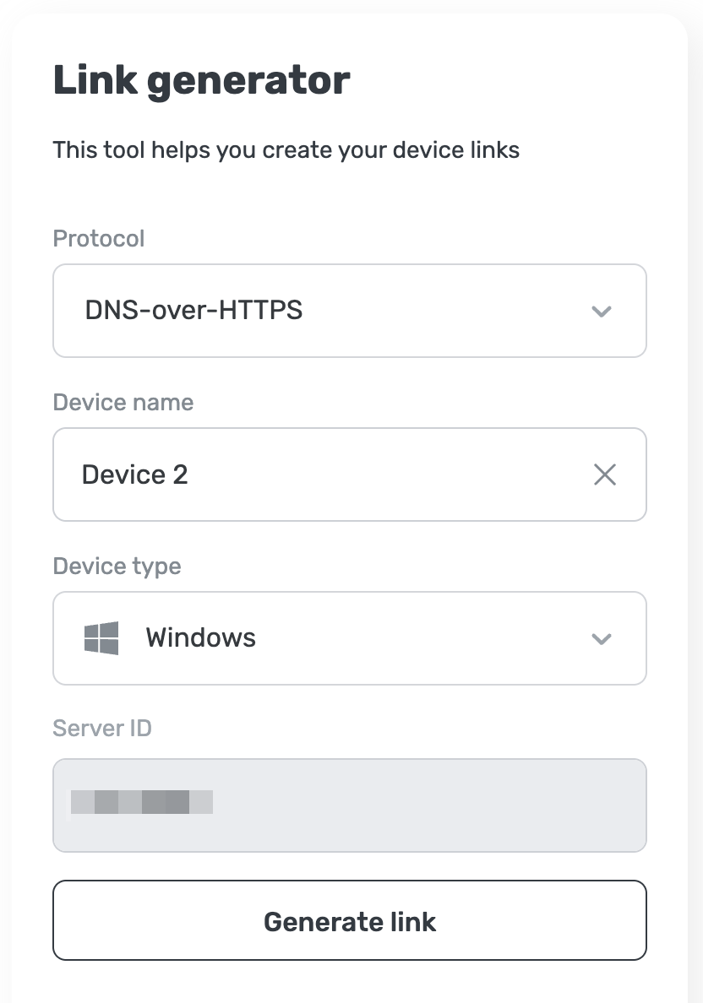Expand the Protocol dropdown chevron
703x1003 pixels.
602,312
